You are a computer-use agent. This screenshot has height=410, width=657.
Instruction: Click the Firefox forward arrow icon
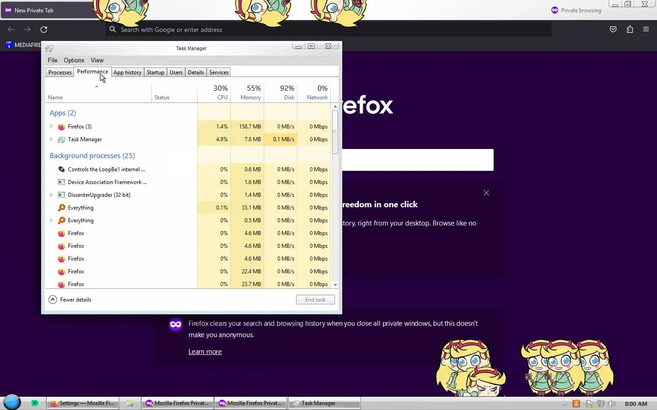(27, 30)
